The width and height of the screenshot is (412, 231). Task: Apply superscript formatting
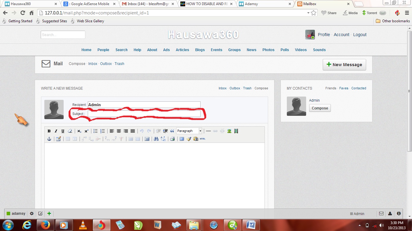point(86,131)
